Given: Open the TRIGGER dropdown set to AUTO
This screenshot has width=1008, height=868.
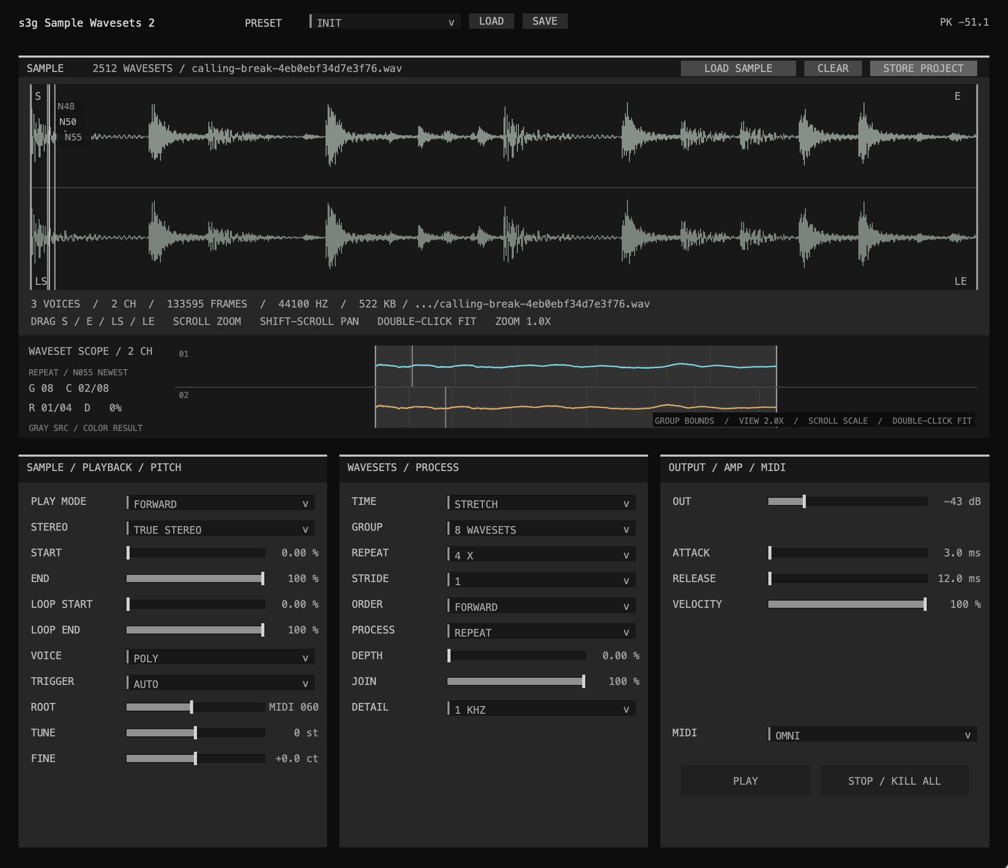Looking at the screenshot, I should pos(220,683).
